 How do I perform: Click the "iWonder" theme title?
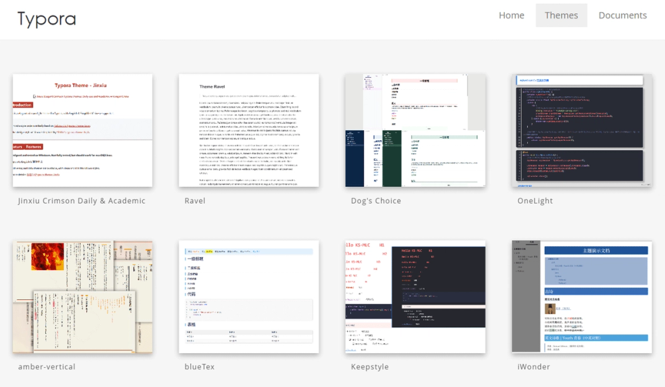[x=533, y=366]
